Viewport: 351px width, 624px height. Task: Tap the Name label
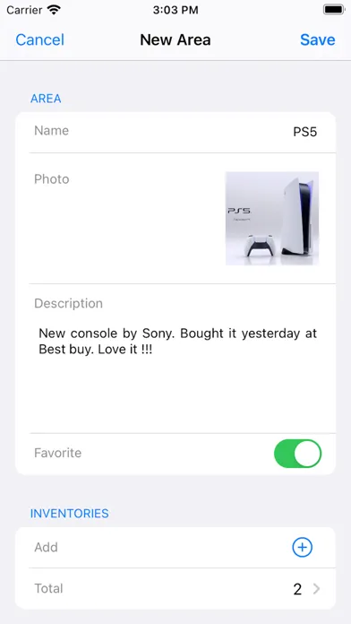point(51,131)
